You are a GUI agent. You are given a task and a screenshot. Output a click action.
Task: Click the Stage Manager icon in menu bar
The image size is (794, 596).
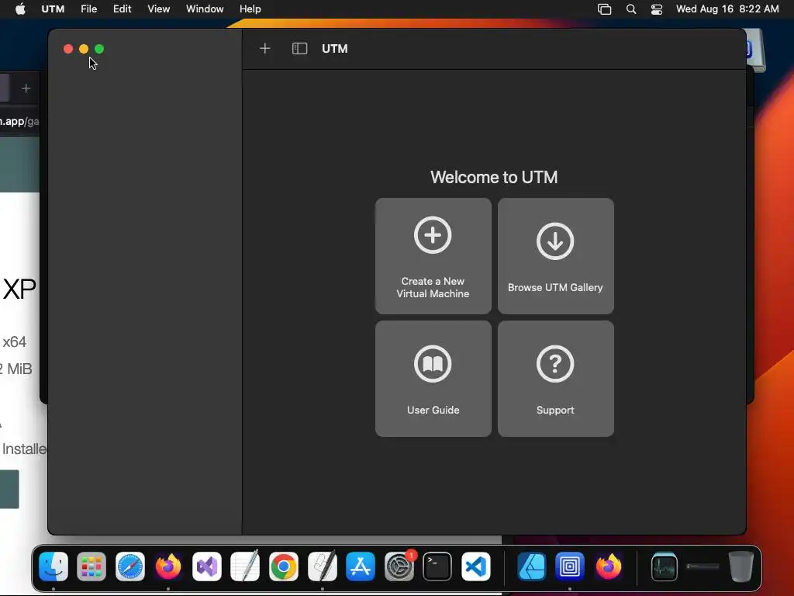coord(604,9)
